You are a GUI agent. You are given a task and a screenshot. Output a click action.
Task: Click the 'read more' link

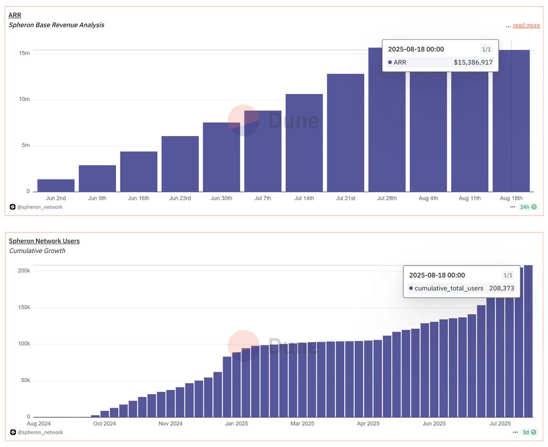(x=526, y=25)
